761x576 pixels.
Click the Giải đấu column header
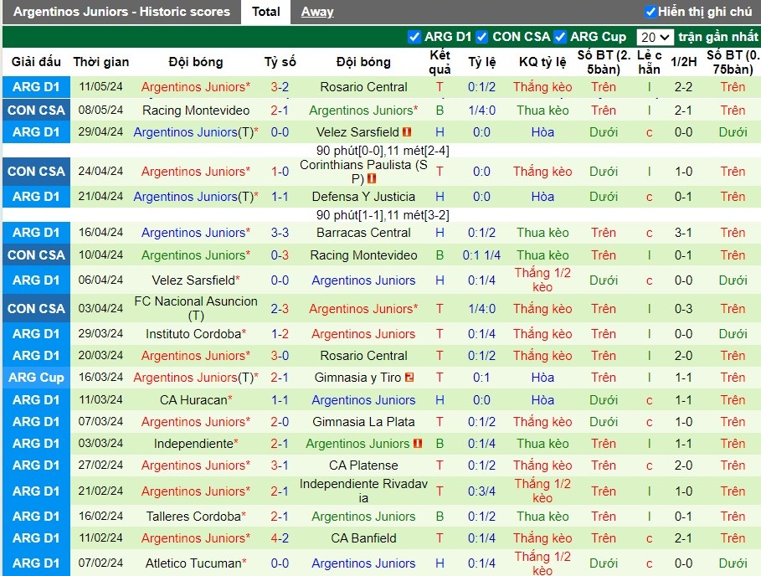[x=36, y=62]
